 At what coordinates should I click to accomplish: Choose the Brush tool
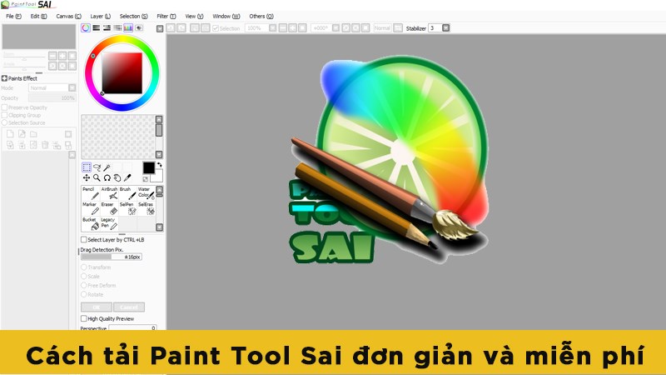[x=127, y=192]
